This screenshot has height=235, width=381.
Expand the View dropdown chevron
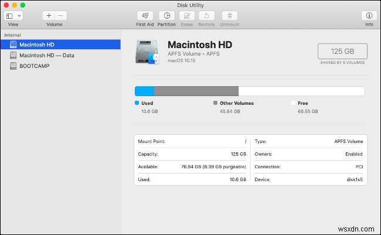19,16
